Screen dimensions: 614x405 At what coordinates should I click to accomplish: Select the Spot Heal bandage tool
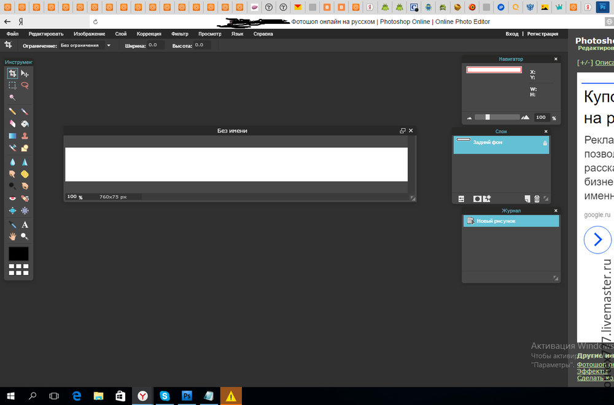pyautogui.click(x=25, y=198)
